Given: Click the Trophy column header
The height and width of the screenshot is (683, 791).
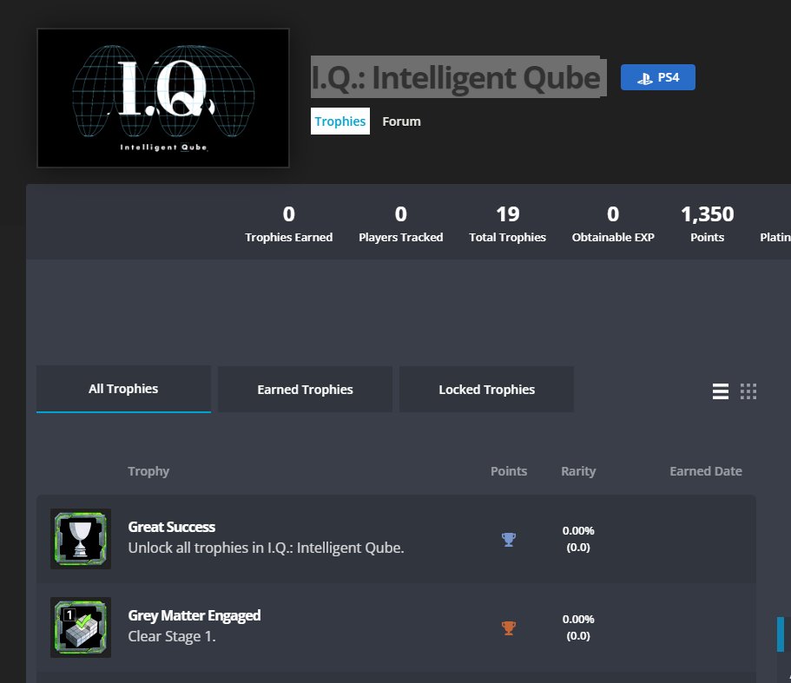Looking at the screenshot, I should click(148, 471).
